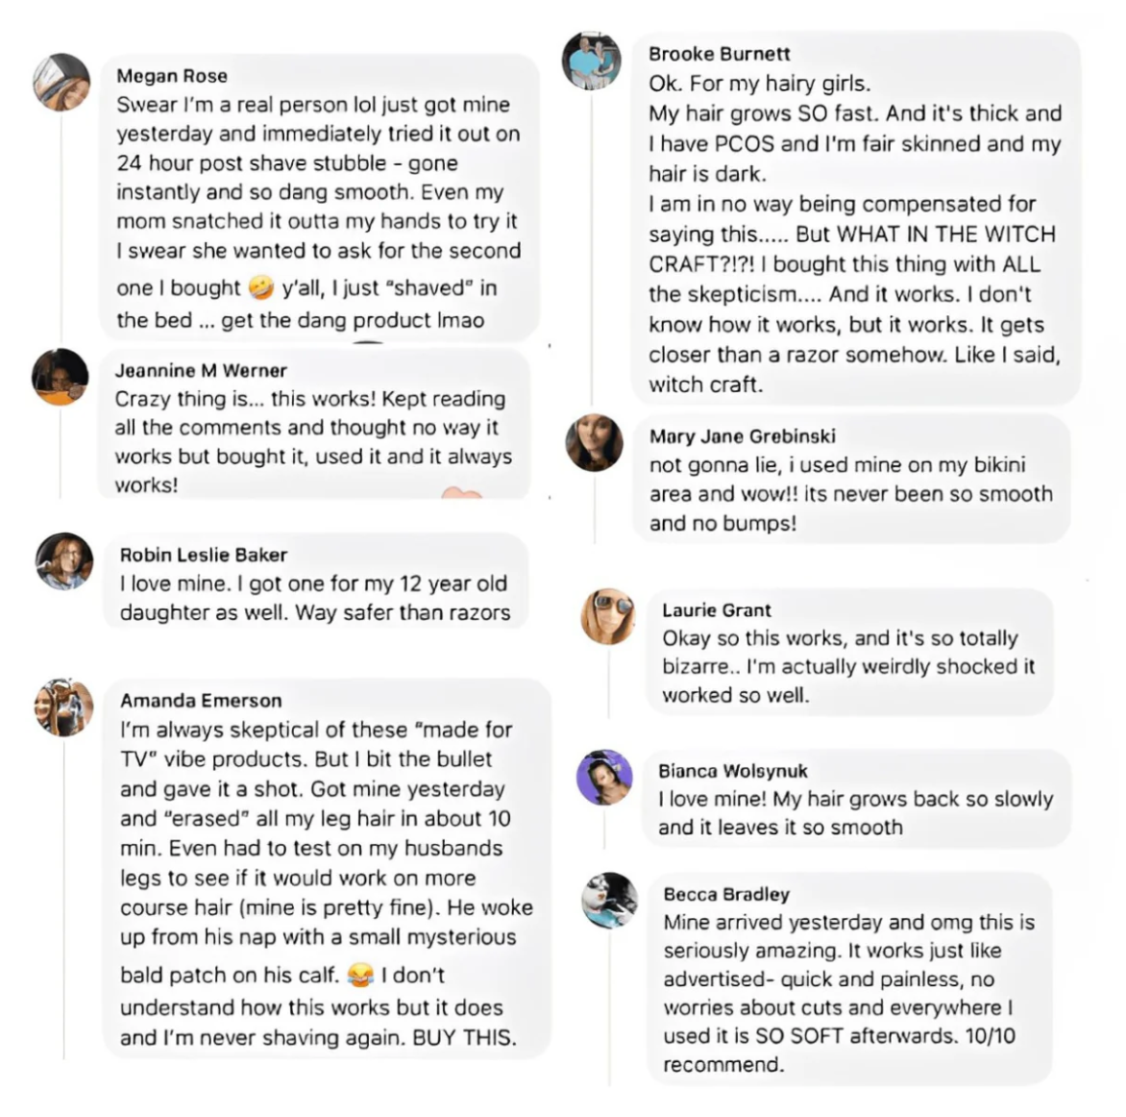Click Megan Rose's profile picture
Image resolution: width=1126 pixels, height=1117 pixels.
61,83
